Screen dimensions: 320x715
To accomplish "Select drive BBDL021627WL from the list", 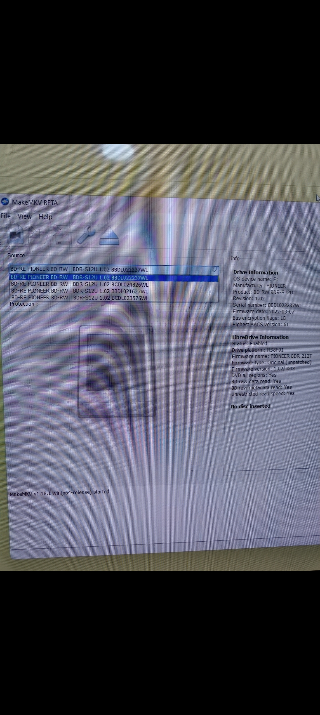I will pos(114,291).
